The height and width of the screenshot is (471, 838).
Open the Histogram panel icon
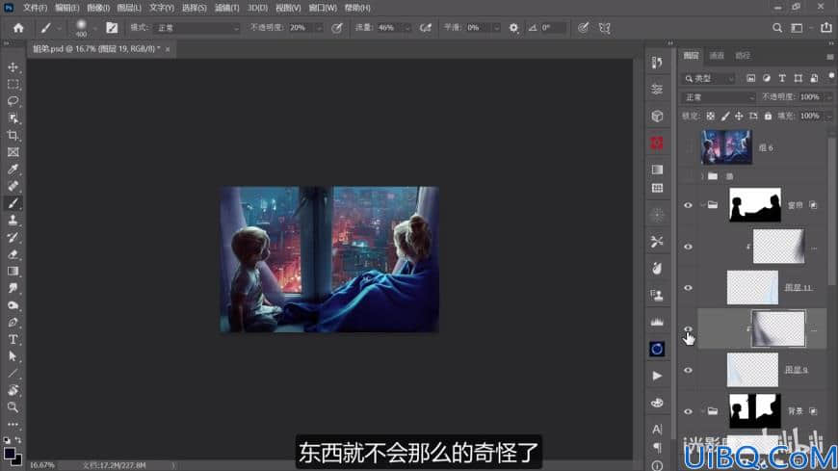pyautogui.click(x=657, y=322)
